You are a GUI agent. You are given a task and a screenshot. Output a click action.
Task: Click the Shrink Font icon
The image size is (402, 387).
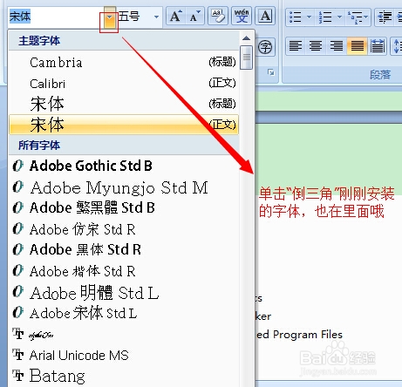click(x=194, y=17)
